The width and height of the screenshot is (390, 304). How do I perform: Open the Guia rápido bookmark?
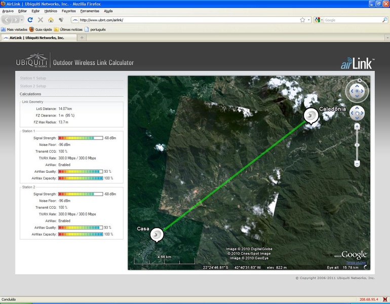tap(41, 29)
